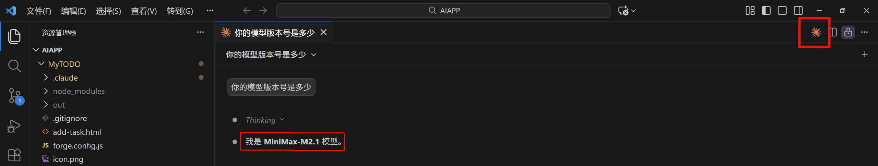Click the Claude Code icon in editor toolbar
Viewport: 878px width, 166px height.
[x=816, y=32]
